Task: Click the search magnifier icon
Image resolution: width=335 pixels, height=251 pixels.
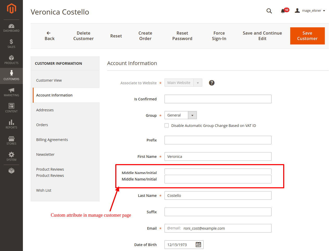Action: coord(269,11)
